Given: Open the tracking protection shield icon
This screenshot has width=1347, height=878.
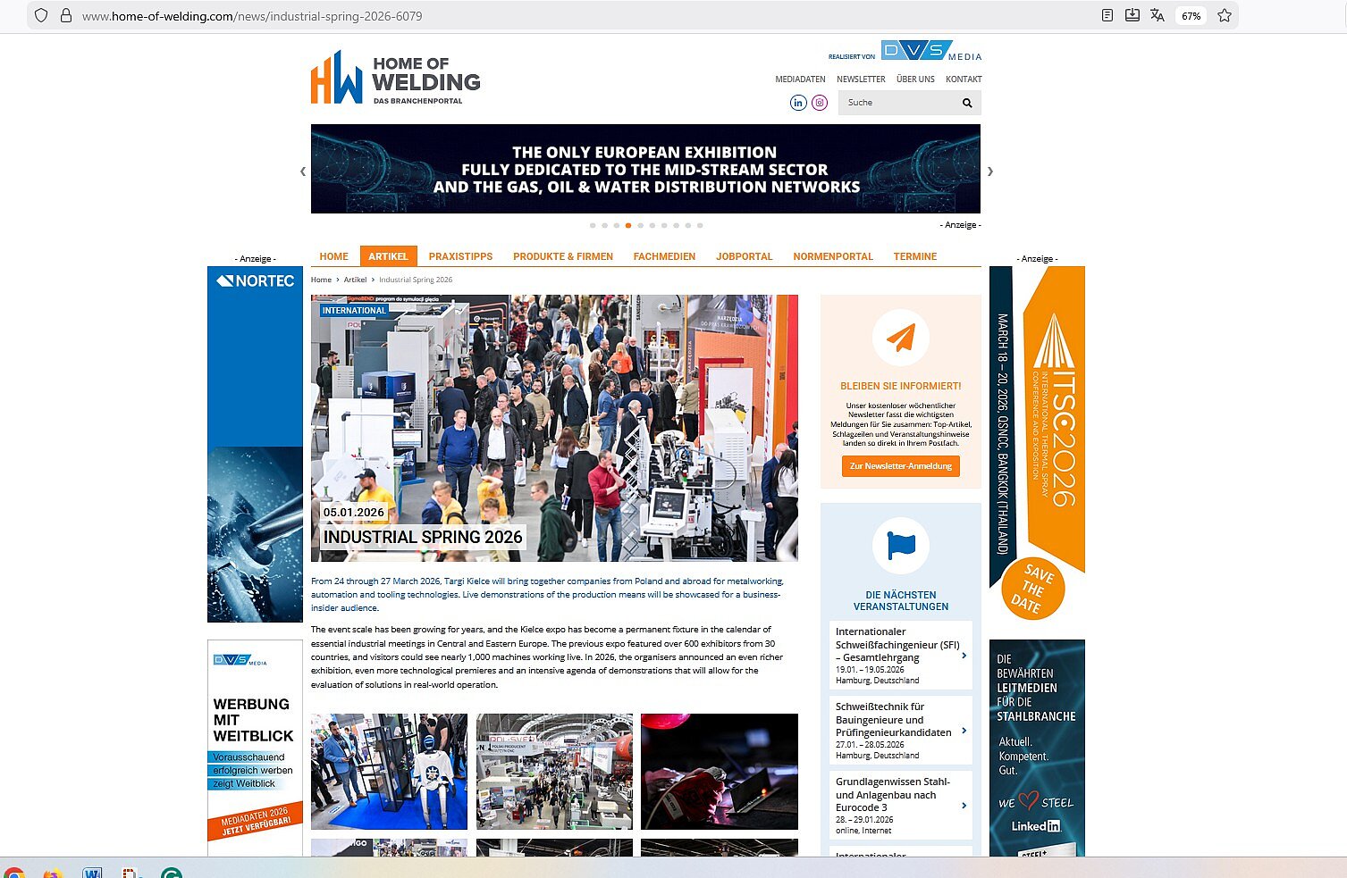Looking at the screenshot, I should click(41, 15).
